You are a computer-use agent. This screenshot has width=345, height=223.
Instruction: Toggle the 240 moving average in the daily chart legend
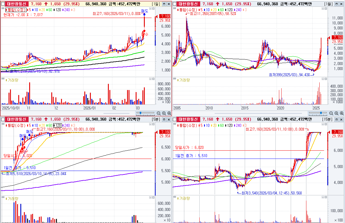click(x=66, y=10)
